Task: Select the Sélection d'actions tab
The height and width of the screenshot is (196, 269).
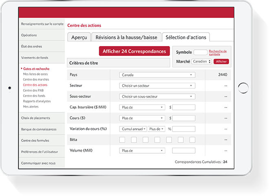Action: (186, 37)
